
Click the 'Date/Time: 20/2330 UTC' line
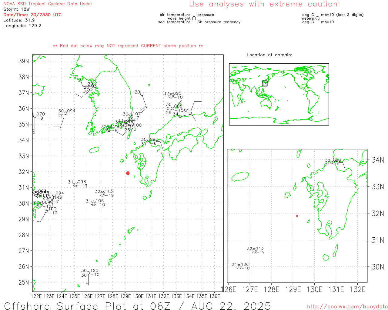click(32, 15)
